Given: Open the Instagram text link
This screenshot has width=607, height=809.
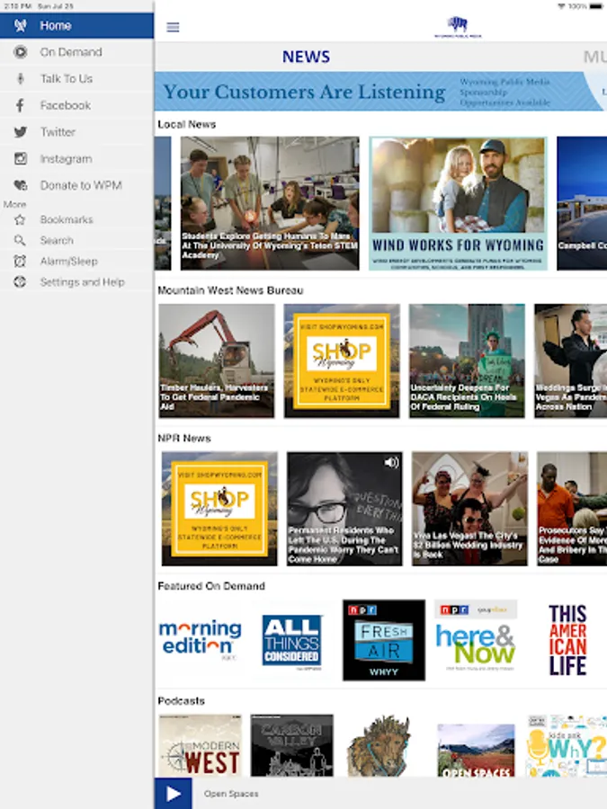Looking at the screenshot, I should coord(66,159).
